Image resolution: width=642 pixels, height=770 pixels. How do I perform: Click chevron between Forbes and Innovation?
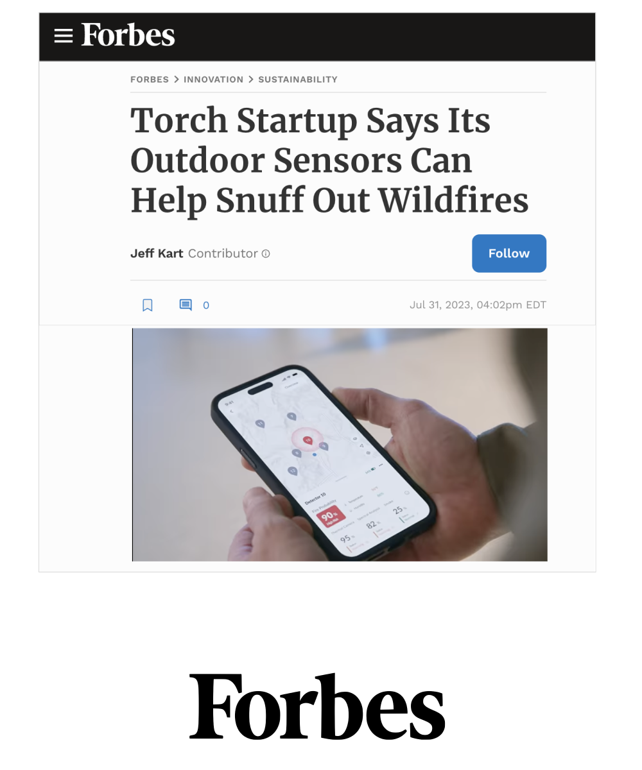(x=177, y=80)
